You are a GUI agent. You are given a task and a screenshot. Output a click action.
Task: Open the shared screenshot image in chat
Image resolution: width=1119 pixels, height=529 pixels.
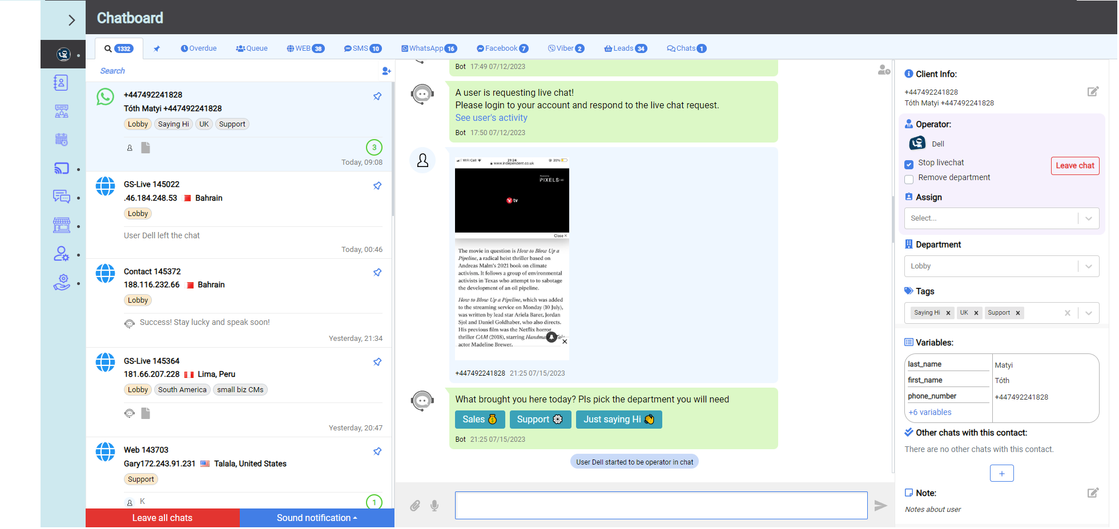pos(512,258)
